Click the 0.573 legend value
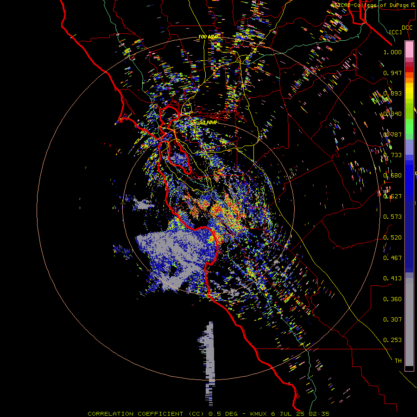 [x=392, y=217]
